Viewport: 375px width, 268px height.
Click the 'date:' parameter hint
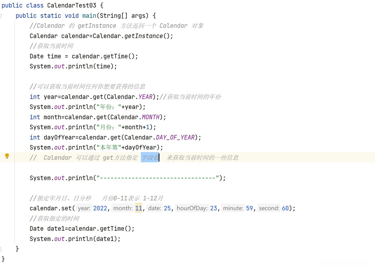pos(155,208)
